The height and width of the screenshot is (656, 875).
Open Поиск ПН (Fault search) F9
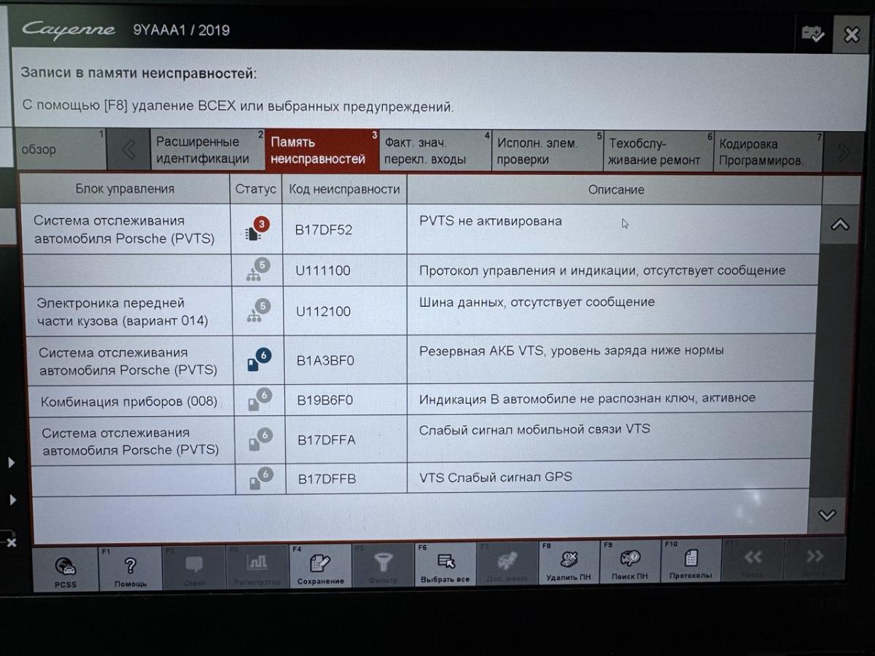(x=630, y=563)
